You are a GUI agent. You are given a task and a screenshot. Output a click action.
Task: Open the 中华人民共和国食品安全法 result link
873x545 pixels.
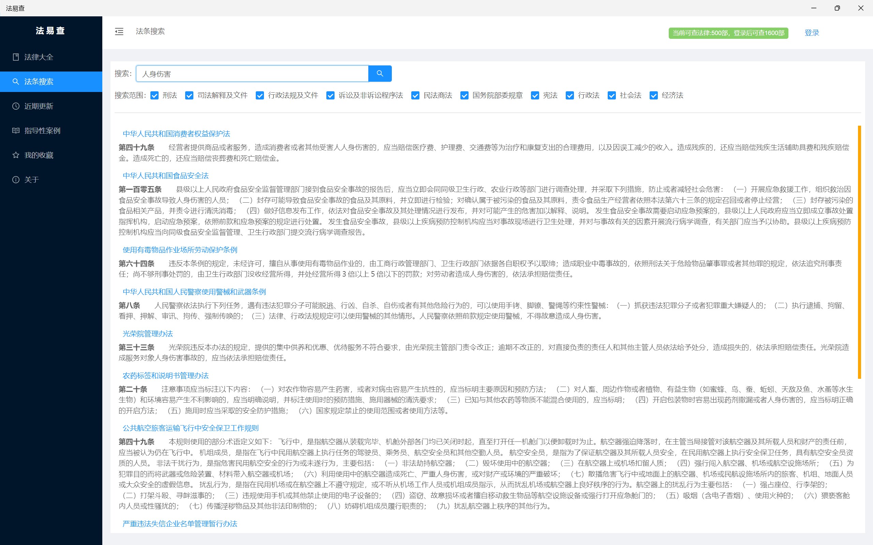click(166, 175)
